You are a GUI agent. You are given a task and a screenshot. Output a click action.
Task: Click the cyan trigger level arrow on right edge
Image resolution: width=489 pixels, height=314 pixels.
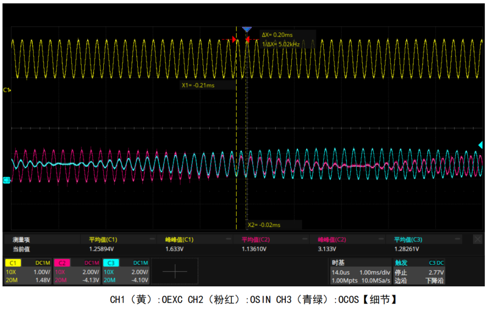coord(480,145)
